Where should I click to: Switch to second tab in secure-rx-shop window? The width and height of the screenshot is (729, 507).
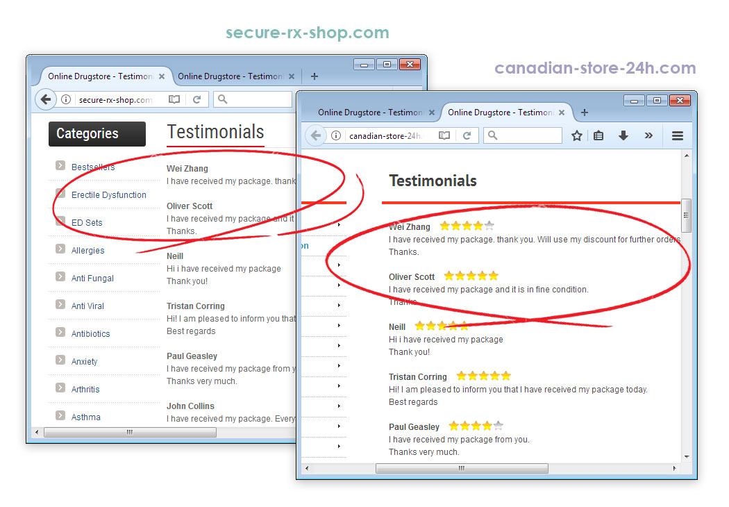point(231,76)
